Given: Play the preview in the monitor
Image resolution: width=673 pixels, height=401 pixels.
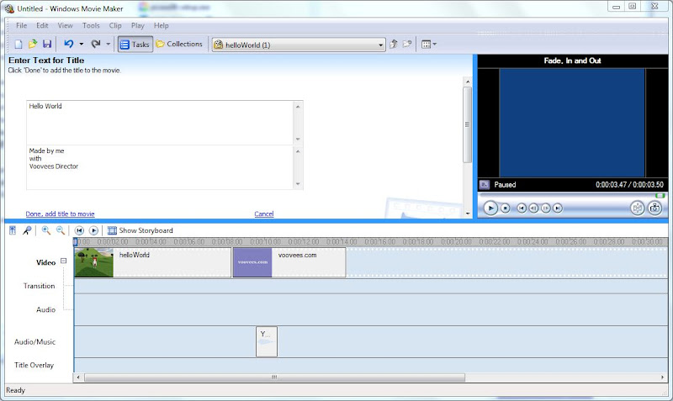Looking at the screenshot, I should [x=490, y=208].
